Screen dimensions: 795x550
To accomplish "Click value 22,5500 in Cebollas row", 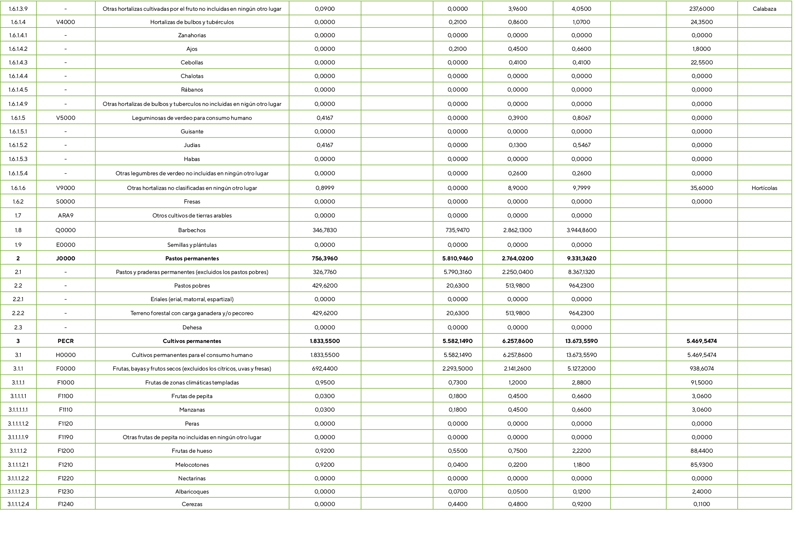I will (x=701, y=63).
